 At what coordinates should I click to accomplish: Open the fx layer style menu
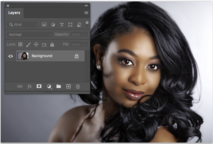(30, 87)
